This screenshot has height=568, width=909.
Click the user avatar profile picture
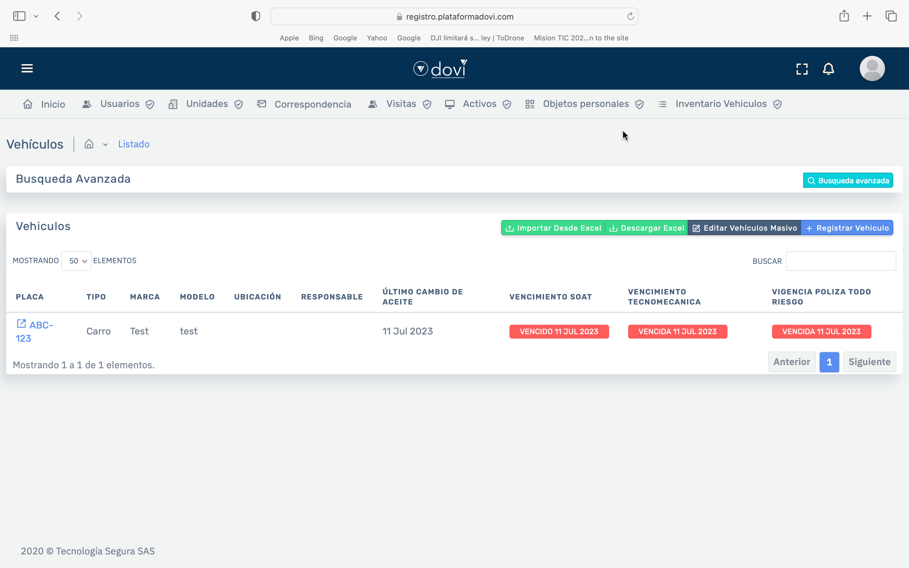click(872, 69)
